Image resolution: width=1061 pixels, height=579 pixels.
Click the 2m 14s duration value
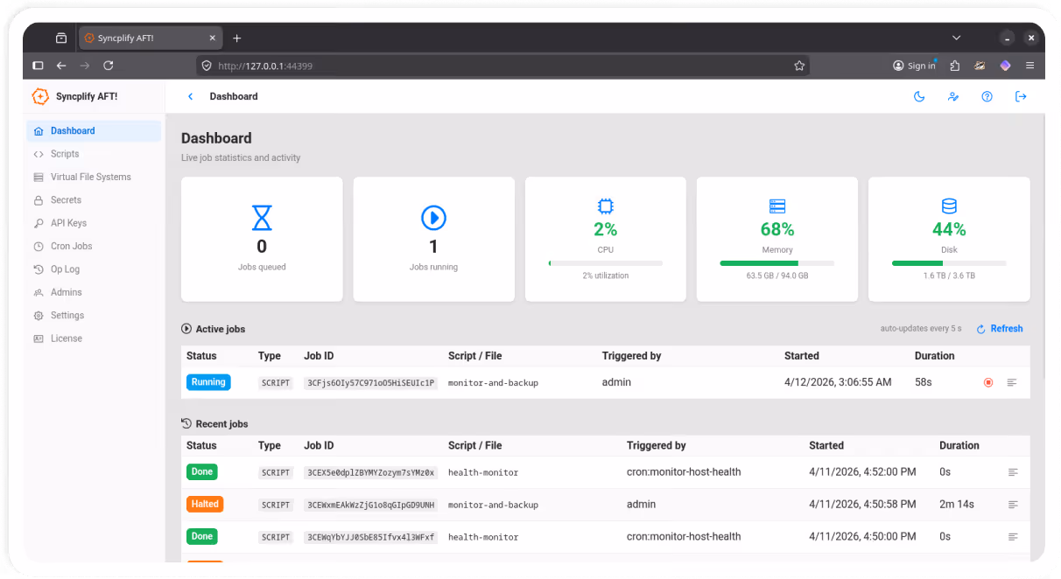pos(957,505)
